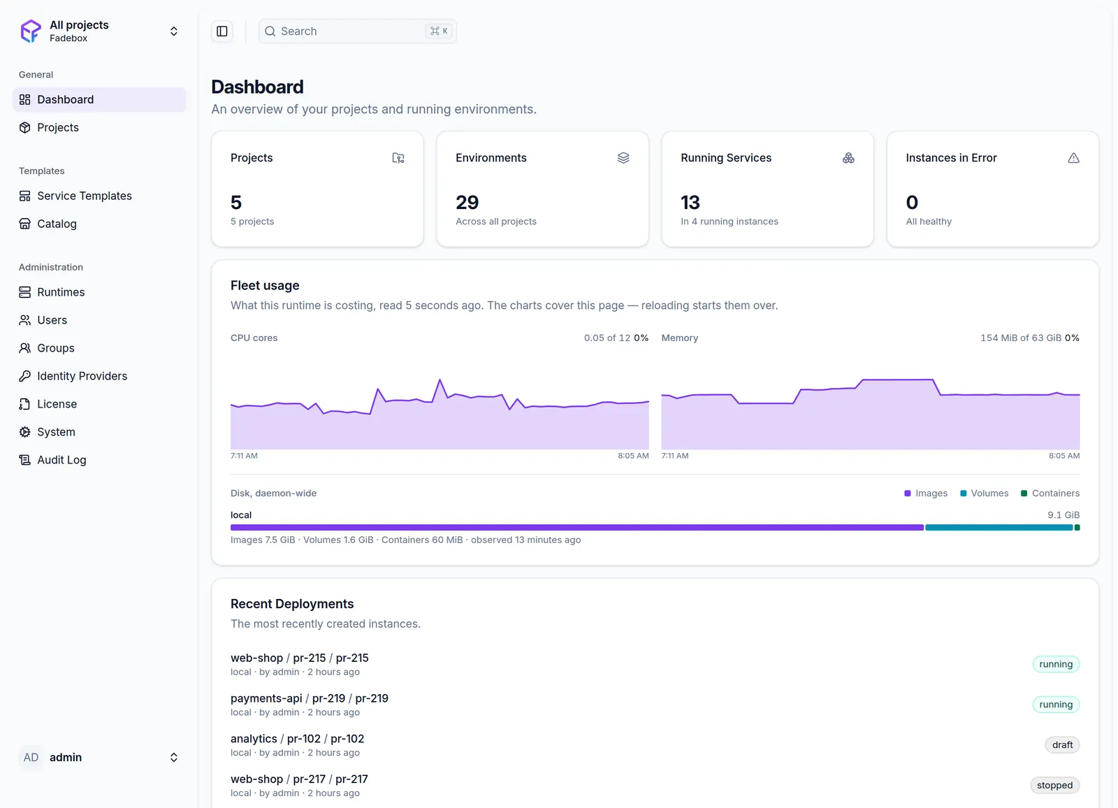1118x808 pixels.
Task: Click the Users people icon
Action: click(x=25, y=320)
